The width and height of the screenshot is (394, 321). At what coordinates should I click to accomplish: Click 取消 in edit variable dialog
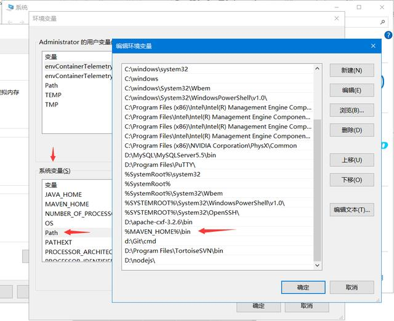click(352, 287)
